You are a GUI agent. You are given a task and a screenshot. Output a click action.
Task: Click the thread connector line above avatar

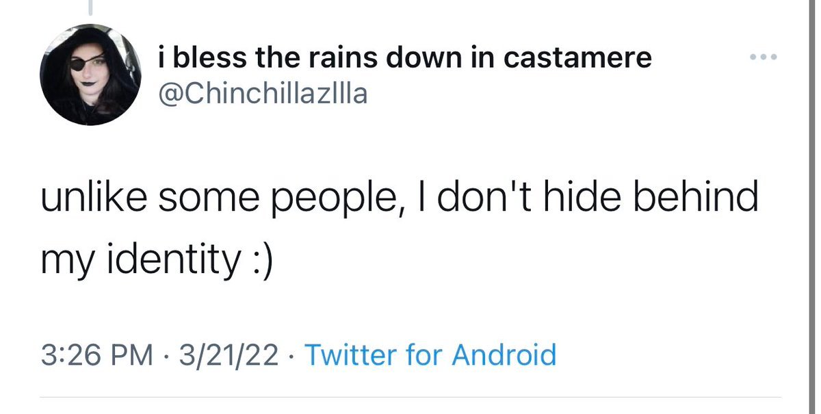coord(90,7)
